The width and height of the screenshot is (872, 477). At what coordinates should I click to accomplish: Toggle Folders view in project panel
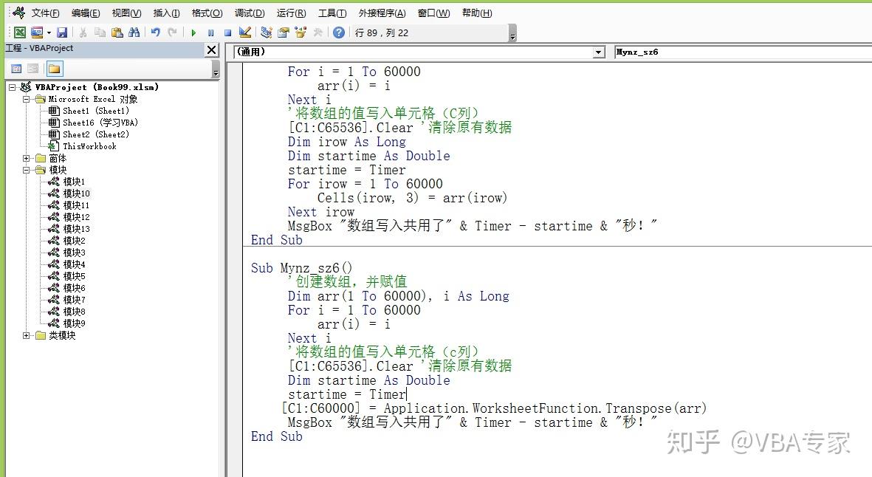tap(55, 69)
